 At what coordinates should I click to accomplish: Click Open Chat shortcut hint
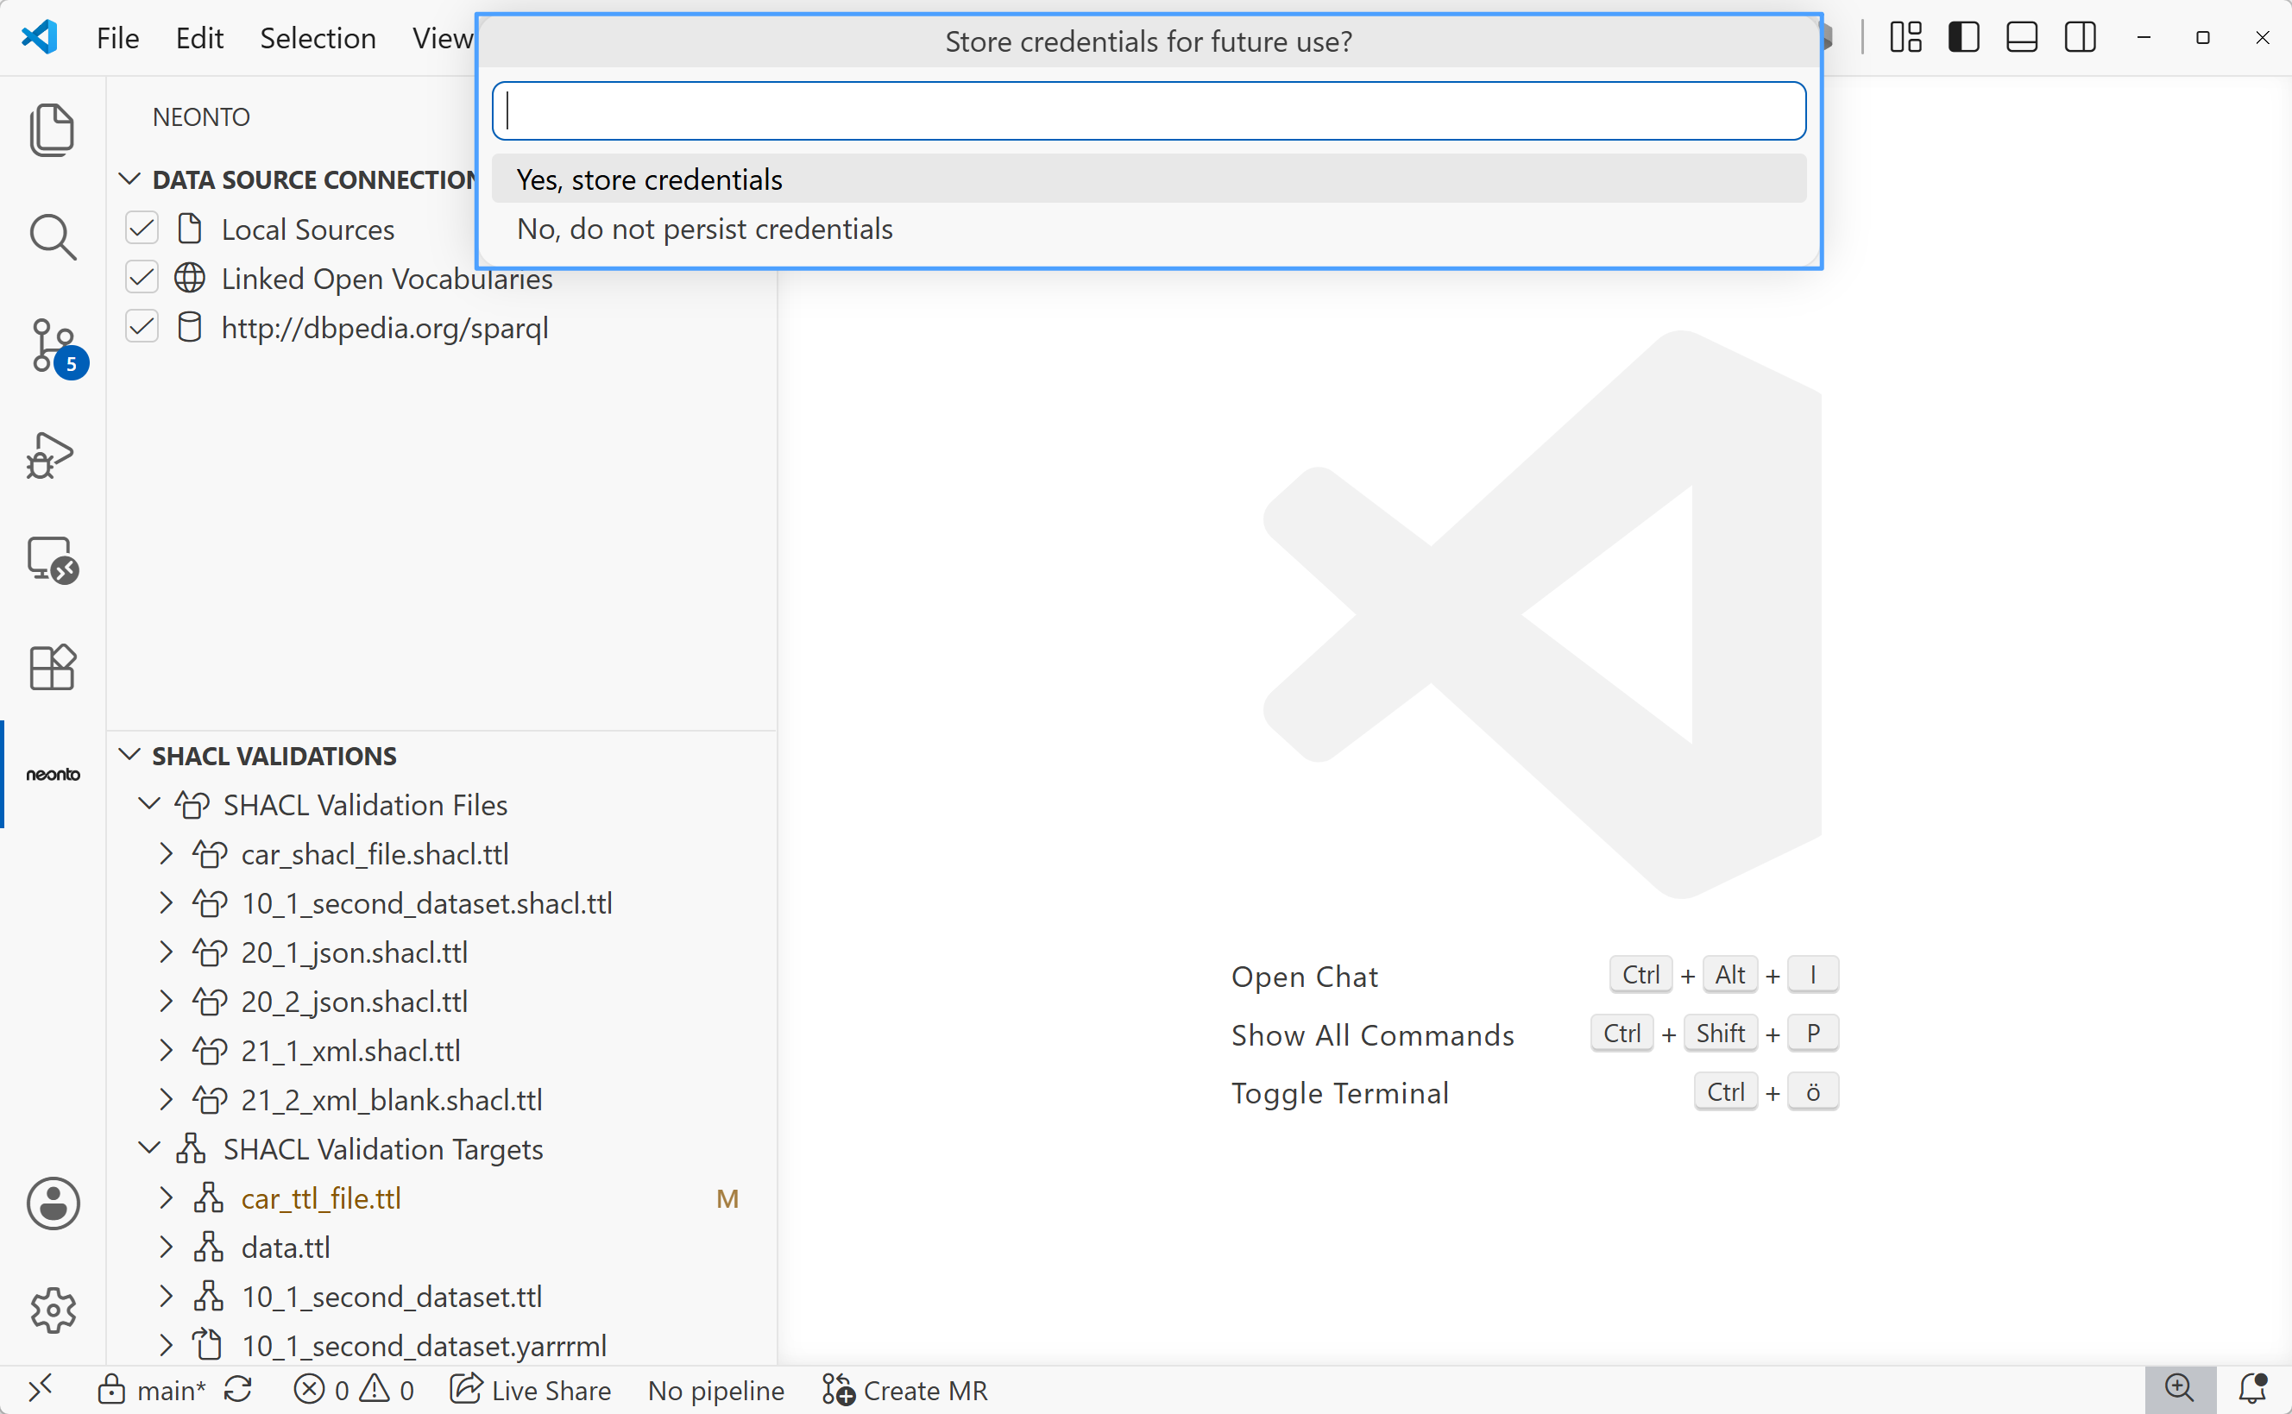click(x=1305, y=977)
